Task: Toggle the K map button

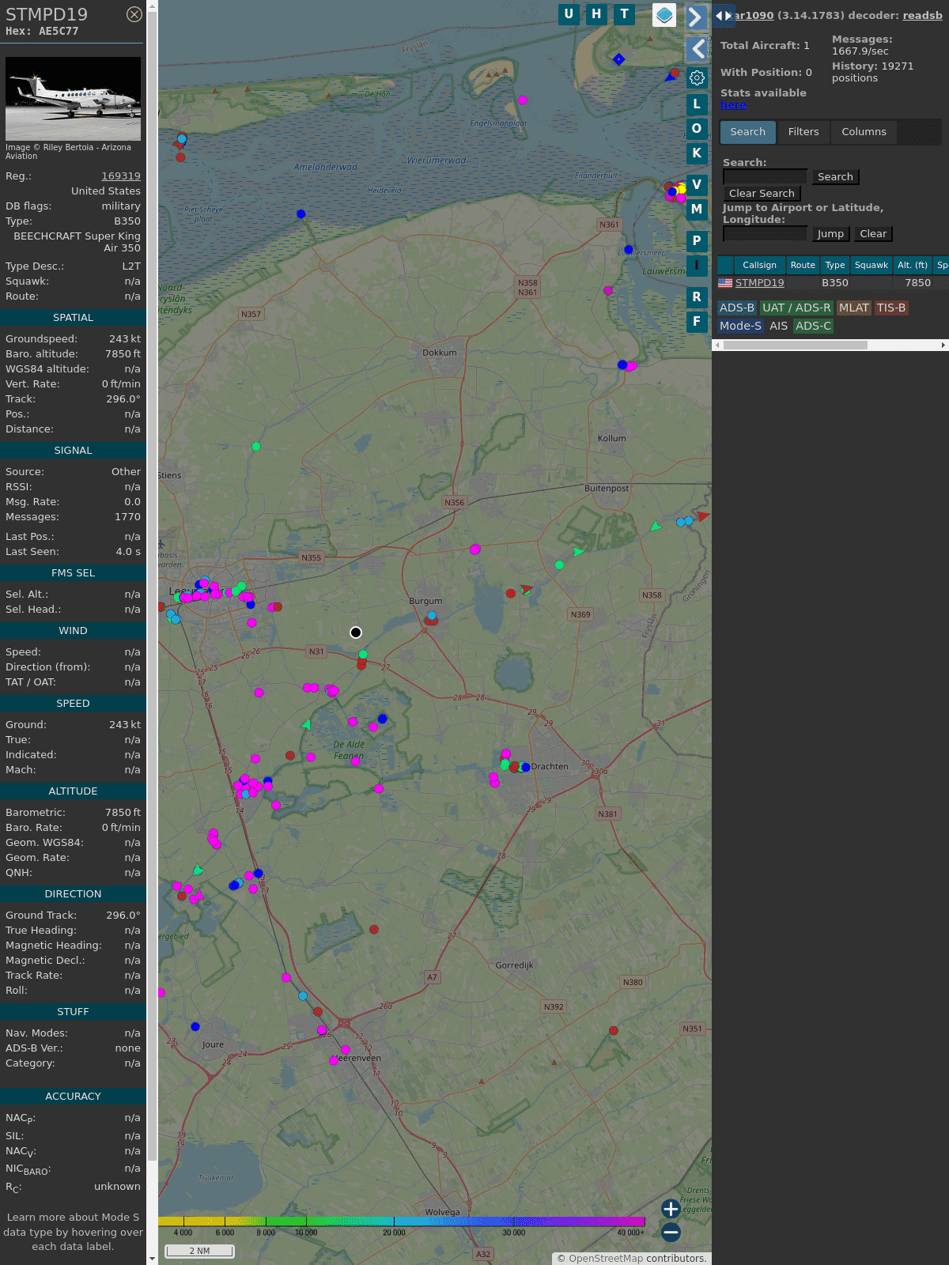Action: click(x=697, y=153)
